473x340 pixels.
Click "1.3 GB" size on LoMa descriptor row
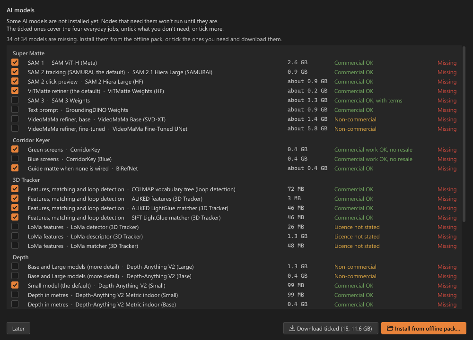[298, 237]
